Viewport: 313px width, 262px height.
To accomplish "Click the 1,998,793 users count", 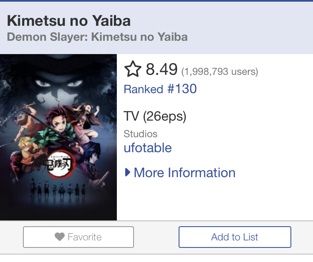I will pyautogui.click(x=220, y=72).
